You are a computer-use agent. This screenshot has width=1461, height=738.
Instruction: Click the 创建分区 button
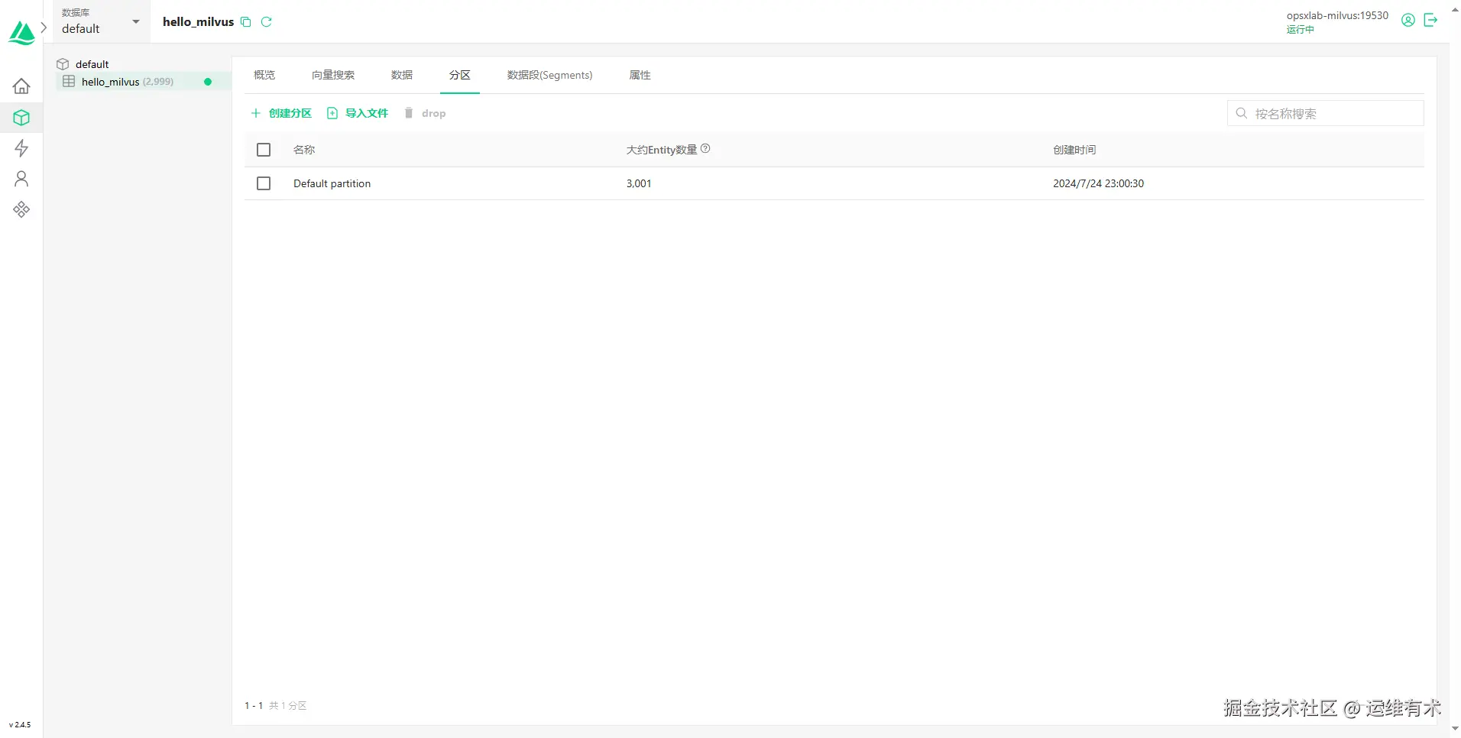point(281,112)
